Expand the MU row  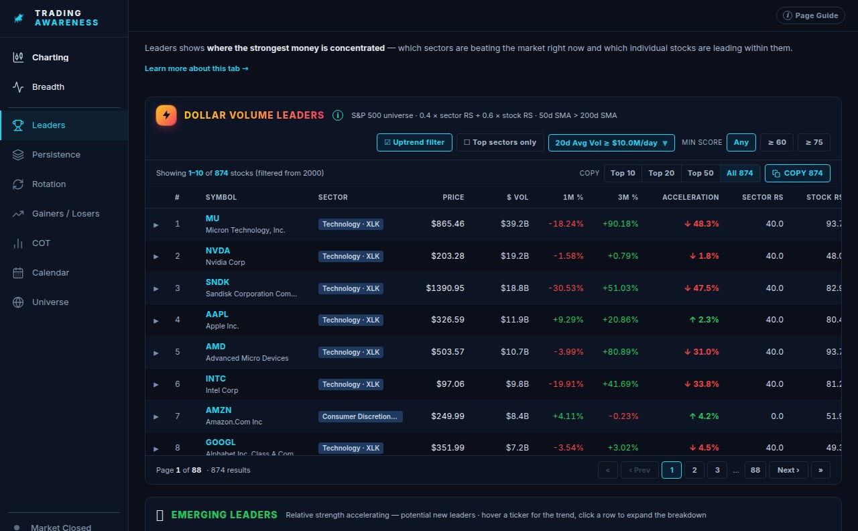coord(156,225)
